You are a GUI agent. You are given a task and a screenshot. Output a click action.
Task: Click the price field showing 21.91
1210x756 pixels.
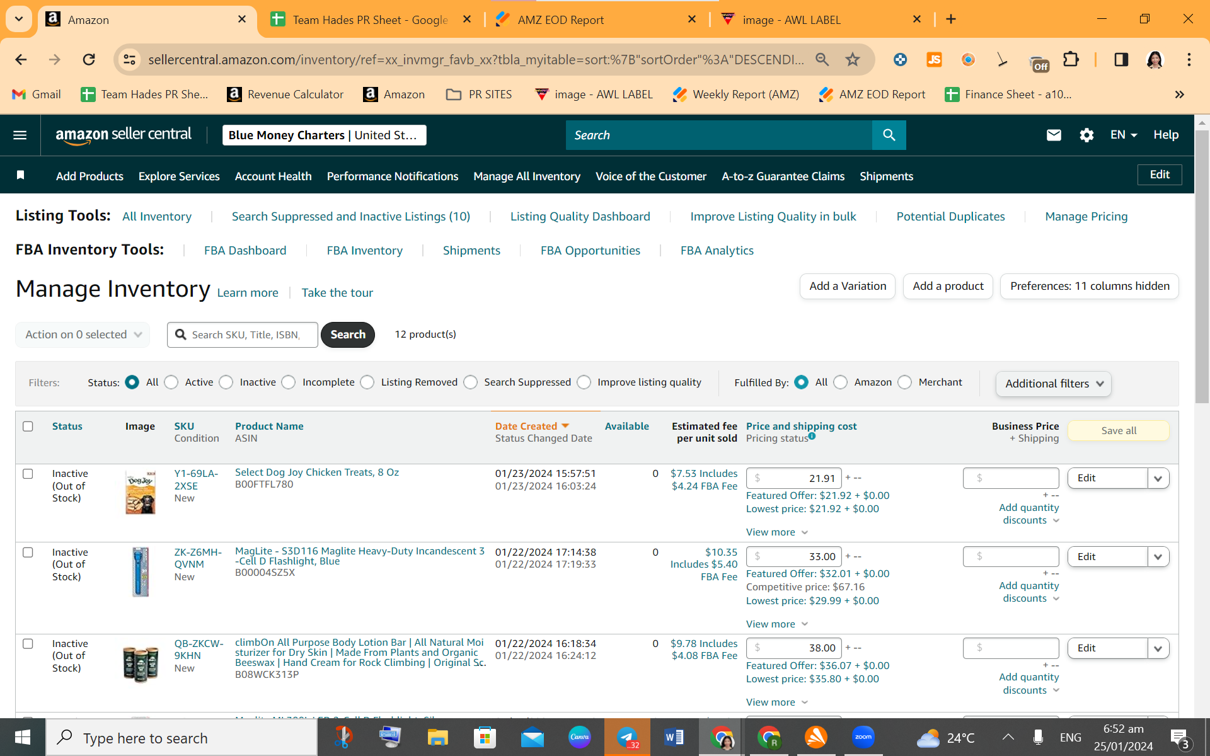pos(794,478)
